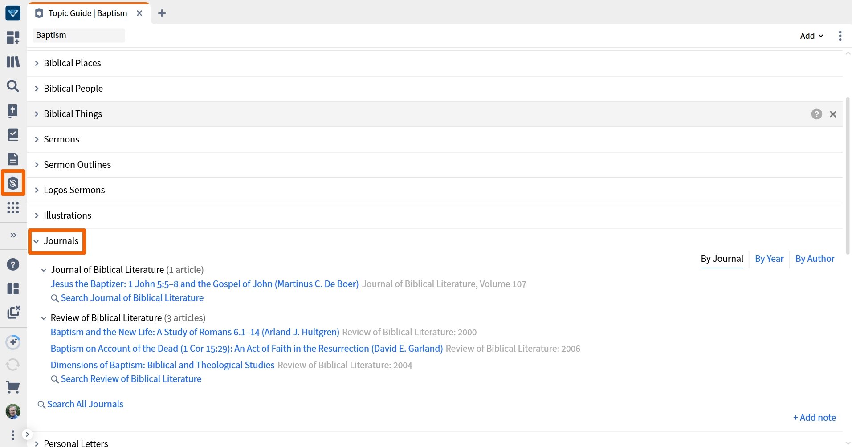Click the small sidebar expand arrow button

(27, 434)
